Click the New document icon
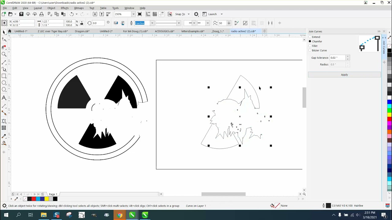Image resolution: width=392 pixels, height=220 pixels. pos(4,14)
